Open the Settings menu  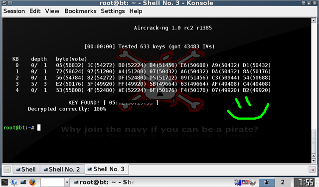113,11
